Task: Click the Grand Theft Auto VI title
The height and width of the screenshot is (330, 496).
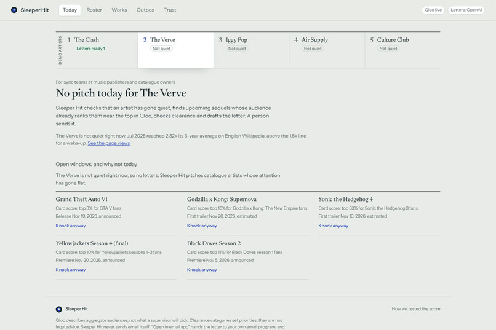Action: pos(82,199)
